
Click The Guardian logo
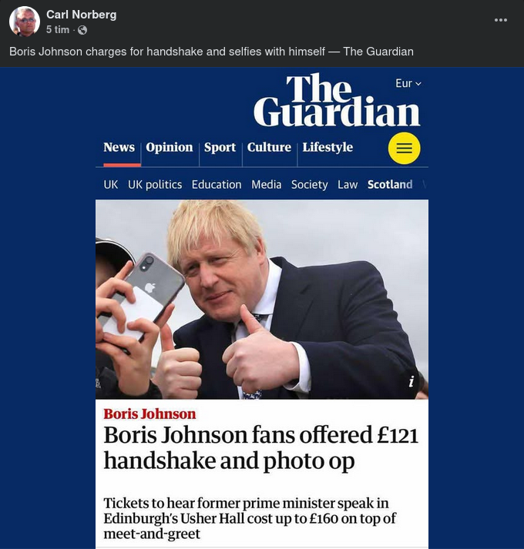click(337, 101)
